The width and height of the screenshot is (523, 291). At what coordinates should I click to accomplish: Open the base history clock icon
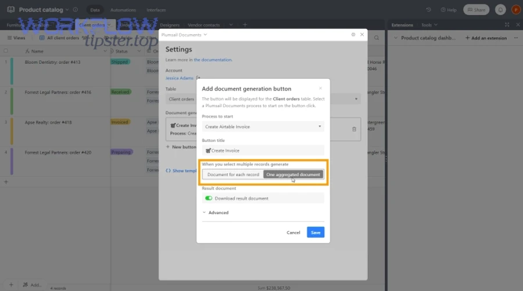(429, 10)
